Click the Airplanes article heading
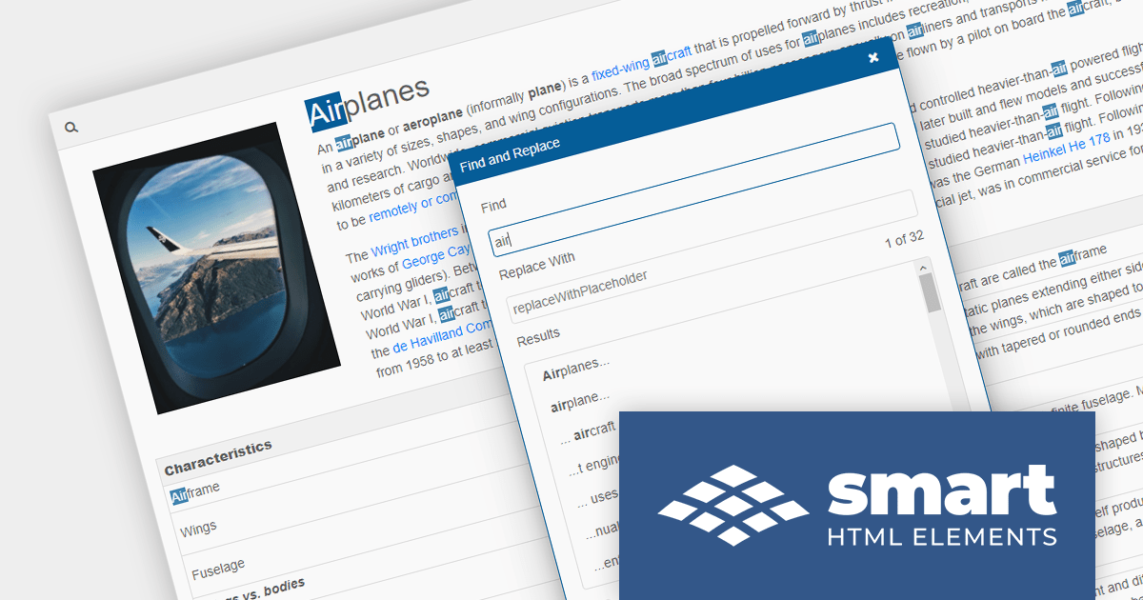Screen dimensions: 1143x600 (x=367, y=102)
